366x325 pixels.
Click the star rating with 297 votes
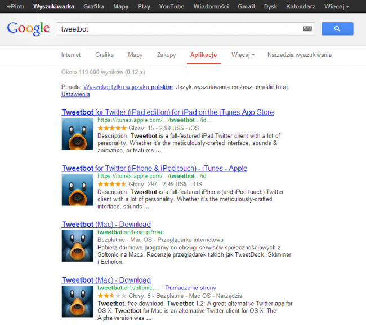(112, 184)
